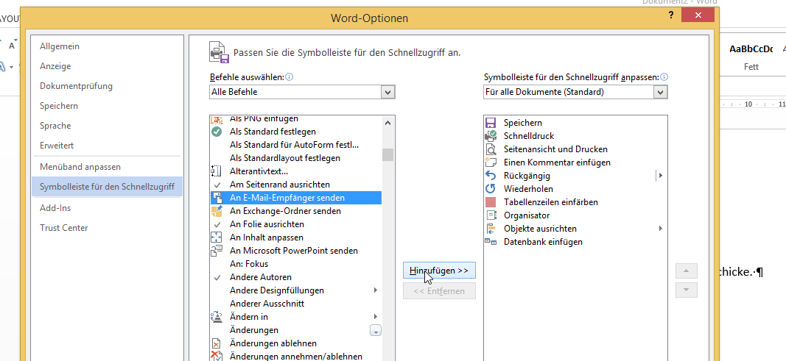Click the An E-Mail-Empfänger senden icon
786x361 pixels.
tap(217, 198)
